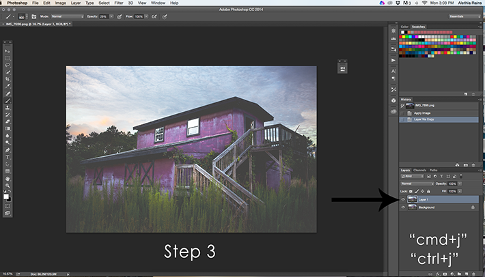Select the Gradient tool
Screen dimensions: 485x277
[x=8, y=129]
